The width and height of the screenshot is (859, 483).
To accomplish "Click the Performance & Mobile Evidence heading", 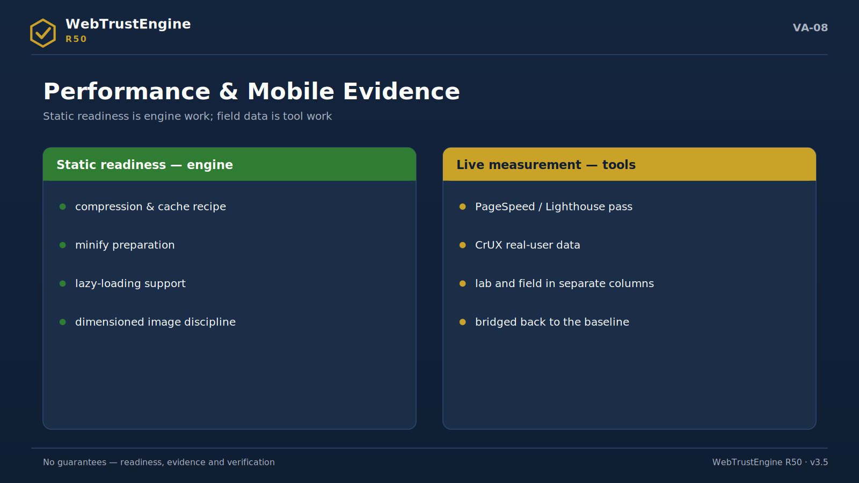I will 252,91.
